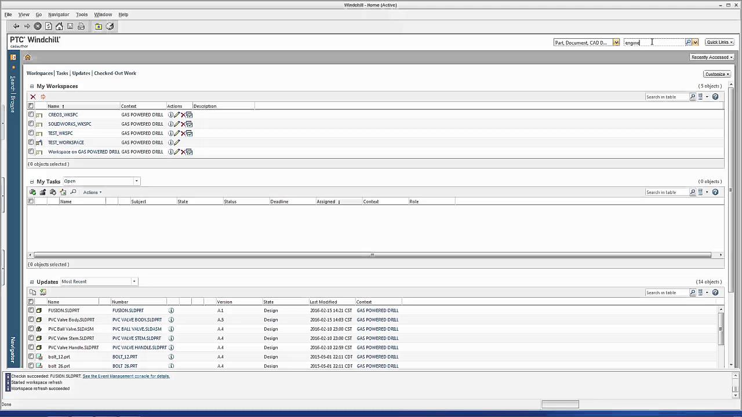Open the Window menu
This screenshot has width=742, height=417.
click(103, 14)
